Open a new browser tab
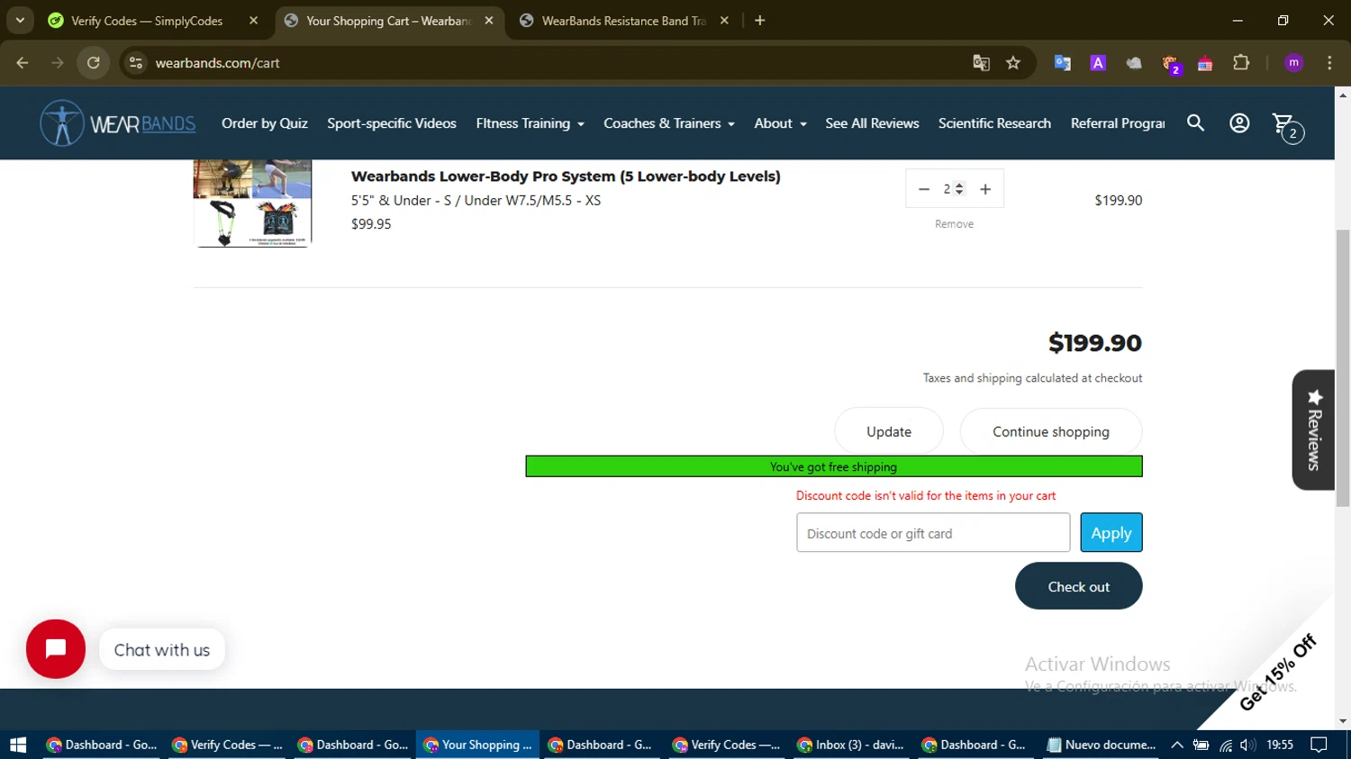This screenshot has height=759, width=1351. pos(760,21)
